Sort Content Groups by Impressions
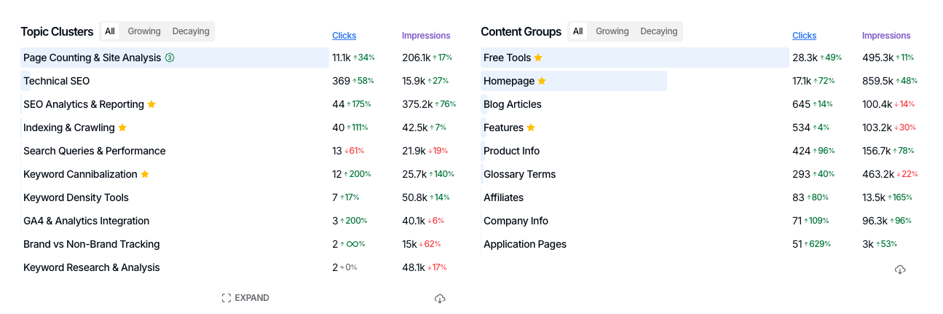Viewport: 943px width, 314px height. [x=886, y=36]
